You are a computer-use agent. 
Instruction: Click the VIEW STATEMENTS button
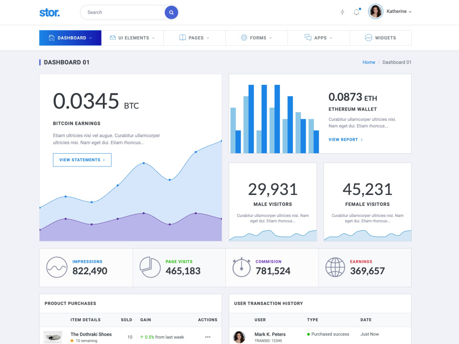coord(82,160)
